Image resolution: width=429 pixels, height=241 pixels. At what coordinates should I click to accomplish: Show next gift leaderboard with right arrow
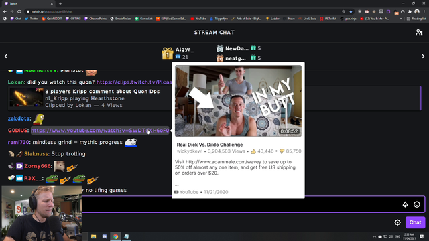click(x=423, y=56)
